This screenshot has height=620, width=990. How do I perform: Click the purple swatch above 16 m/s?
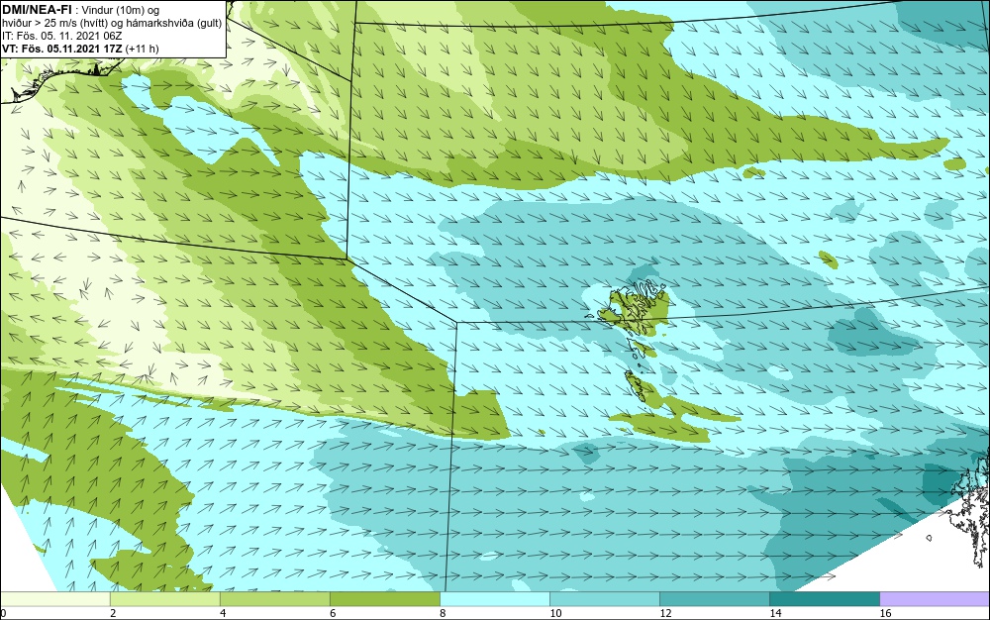coord(935,598)
